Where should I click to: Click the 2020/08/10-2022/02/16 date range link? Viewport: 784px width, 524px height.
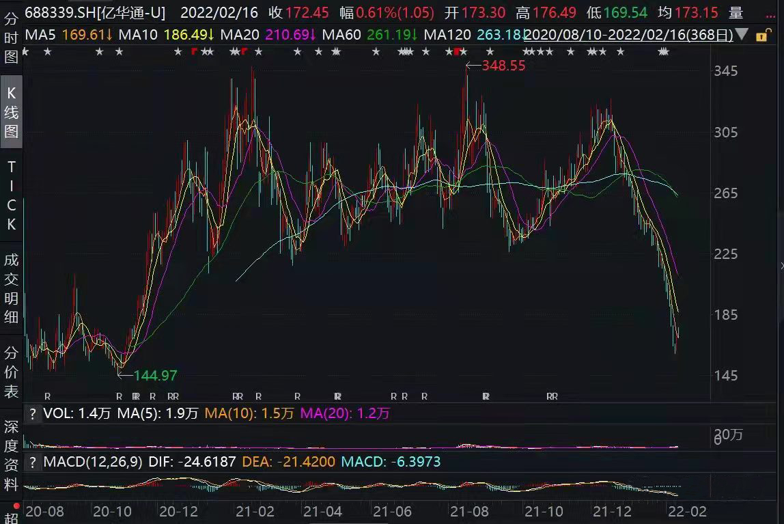pyautogui.click(x=628, y=34)
